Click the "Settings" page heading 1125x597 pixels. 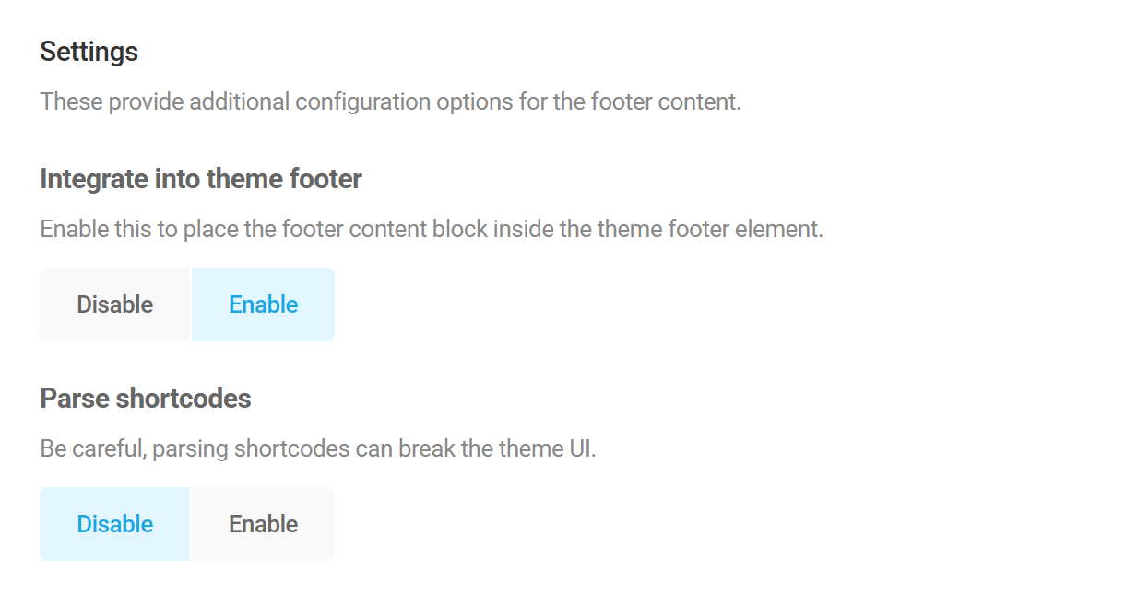coord(89,52)
